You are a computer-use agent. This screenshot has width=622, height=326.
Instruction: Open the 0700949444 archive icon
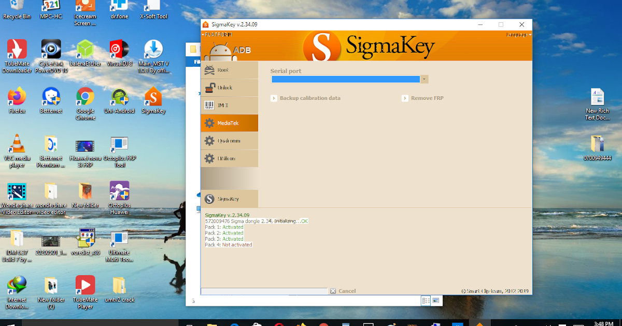(597, 148)
